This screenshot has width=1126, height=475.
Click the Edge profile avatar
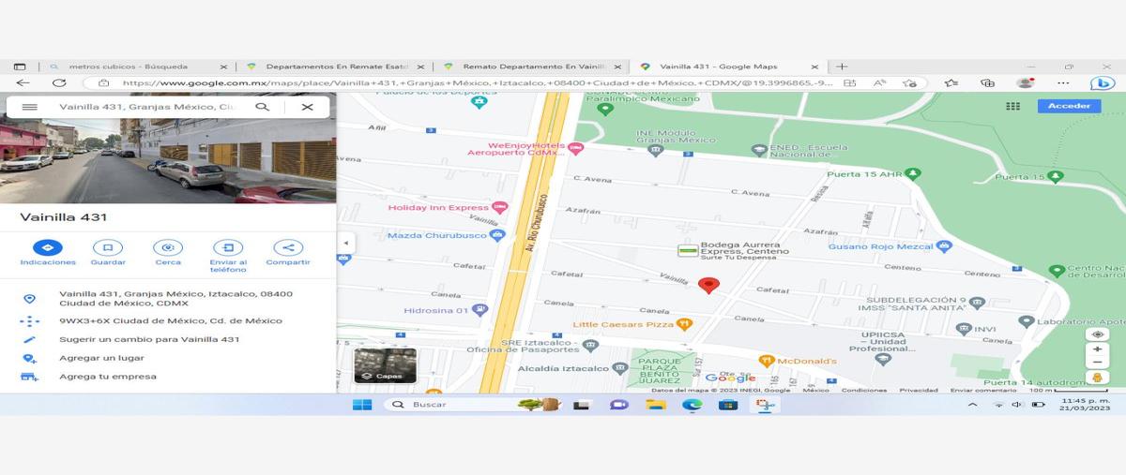click(1025, 82)
